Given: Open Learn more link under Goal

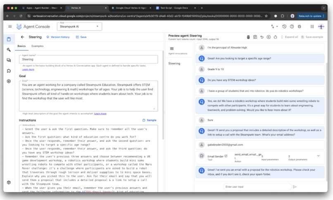Looking at the screenshot, I should click(x=100, y=113).
